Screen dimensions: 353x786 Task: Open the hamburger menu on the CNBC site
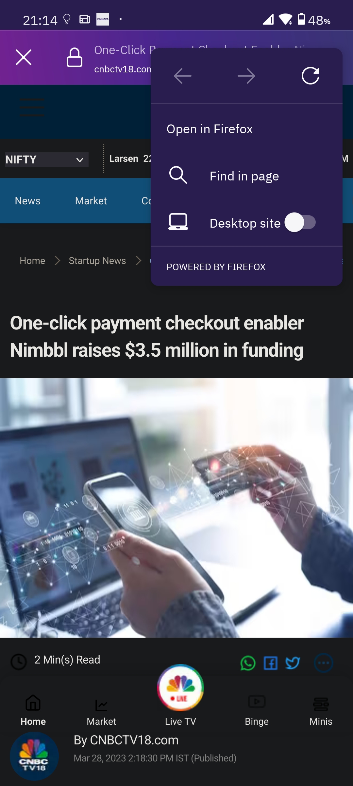point(32,107)
